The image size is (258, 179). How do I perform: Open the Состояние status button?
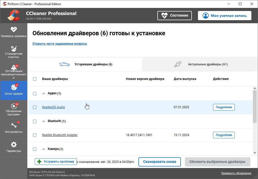174,16
